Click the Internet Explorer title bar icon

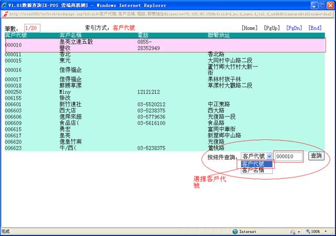coord(4,5)
